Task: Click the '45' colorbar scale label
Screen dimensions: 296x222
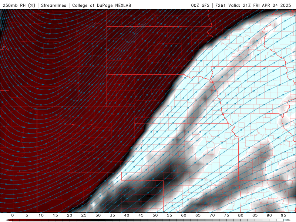Action: pos(141,215)
